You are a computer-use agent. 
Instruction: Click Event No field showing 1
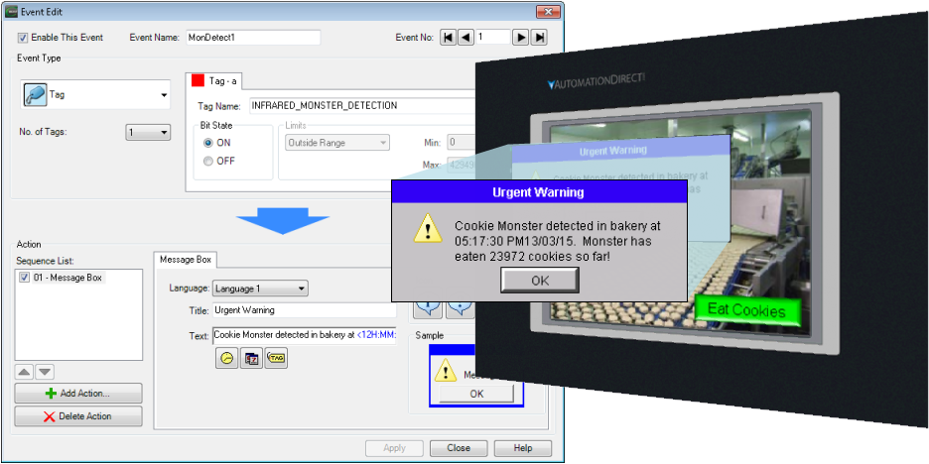(493, 38)
